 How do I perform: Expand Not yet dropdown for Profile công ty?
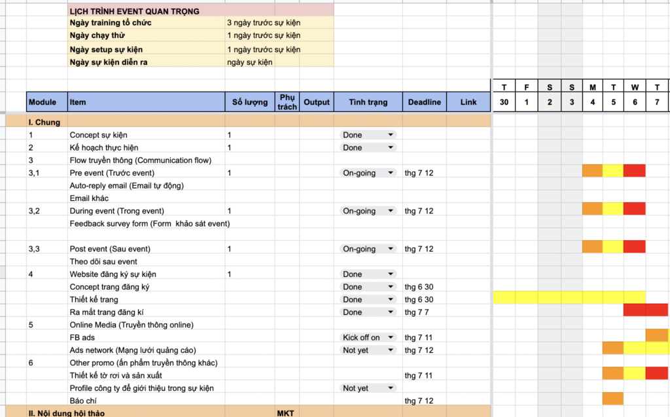click(391, 388)
